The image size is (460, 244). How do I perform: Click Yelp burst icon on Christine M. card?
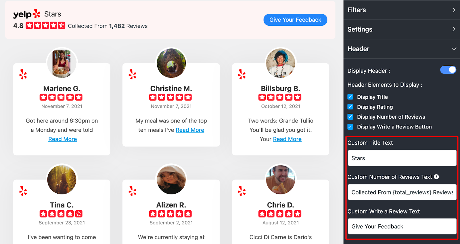(x=133, y=74)
